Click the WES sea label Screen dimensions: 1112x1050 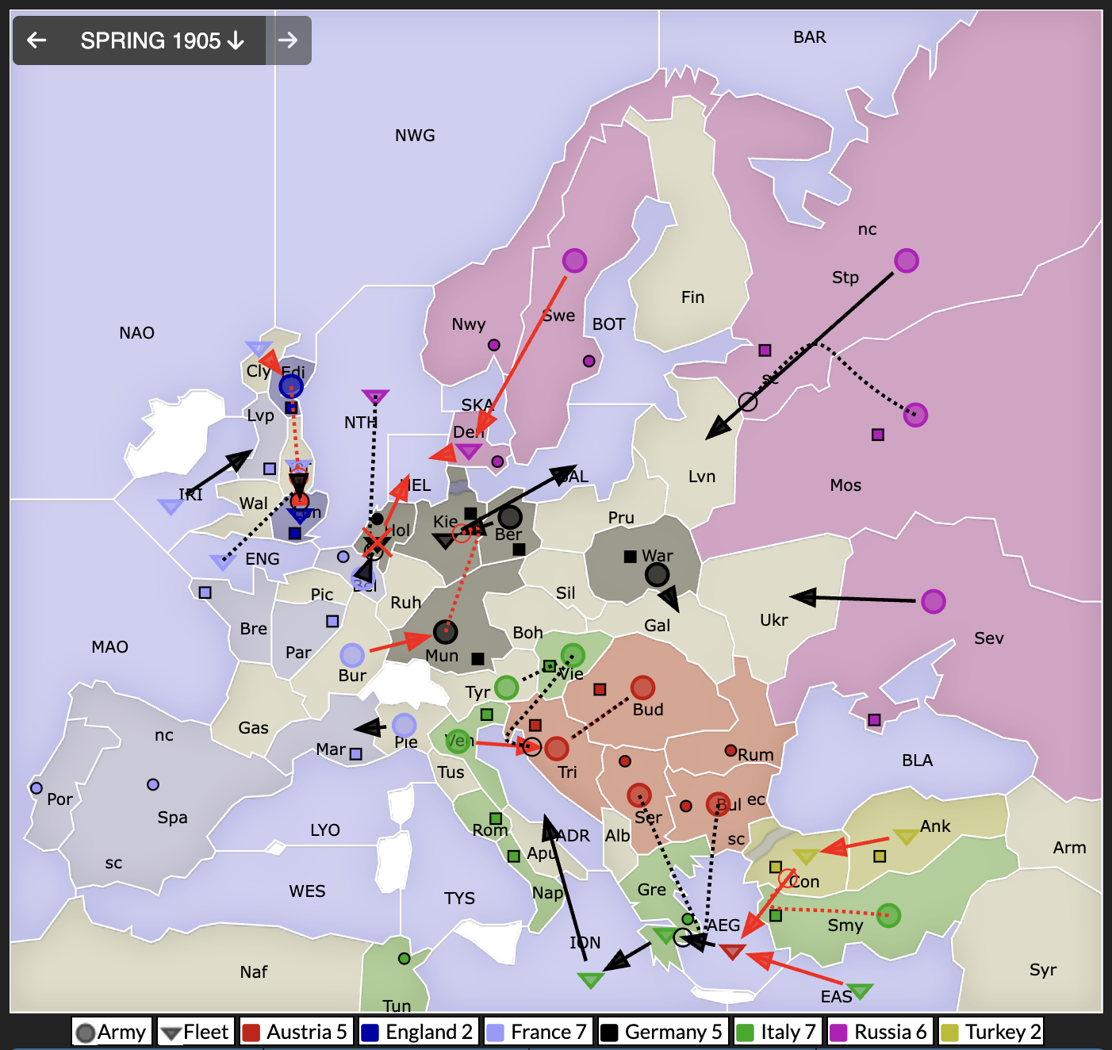pos(307,891)
